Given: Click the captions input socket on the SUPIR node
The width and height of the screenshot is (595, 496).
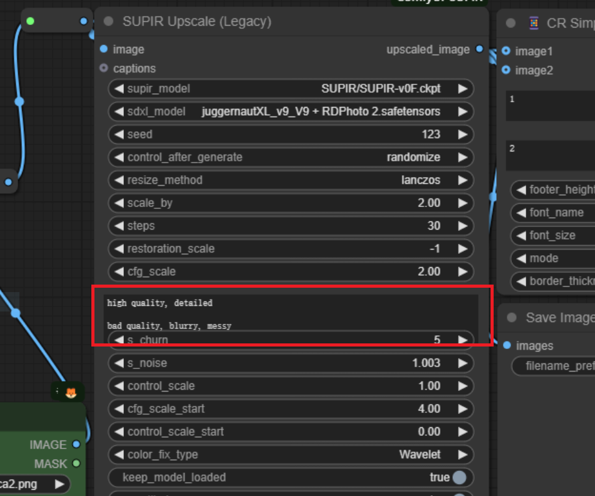Looking at the screenshot, I should pyautogui.click(x=103, y=68).
